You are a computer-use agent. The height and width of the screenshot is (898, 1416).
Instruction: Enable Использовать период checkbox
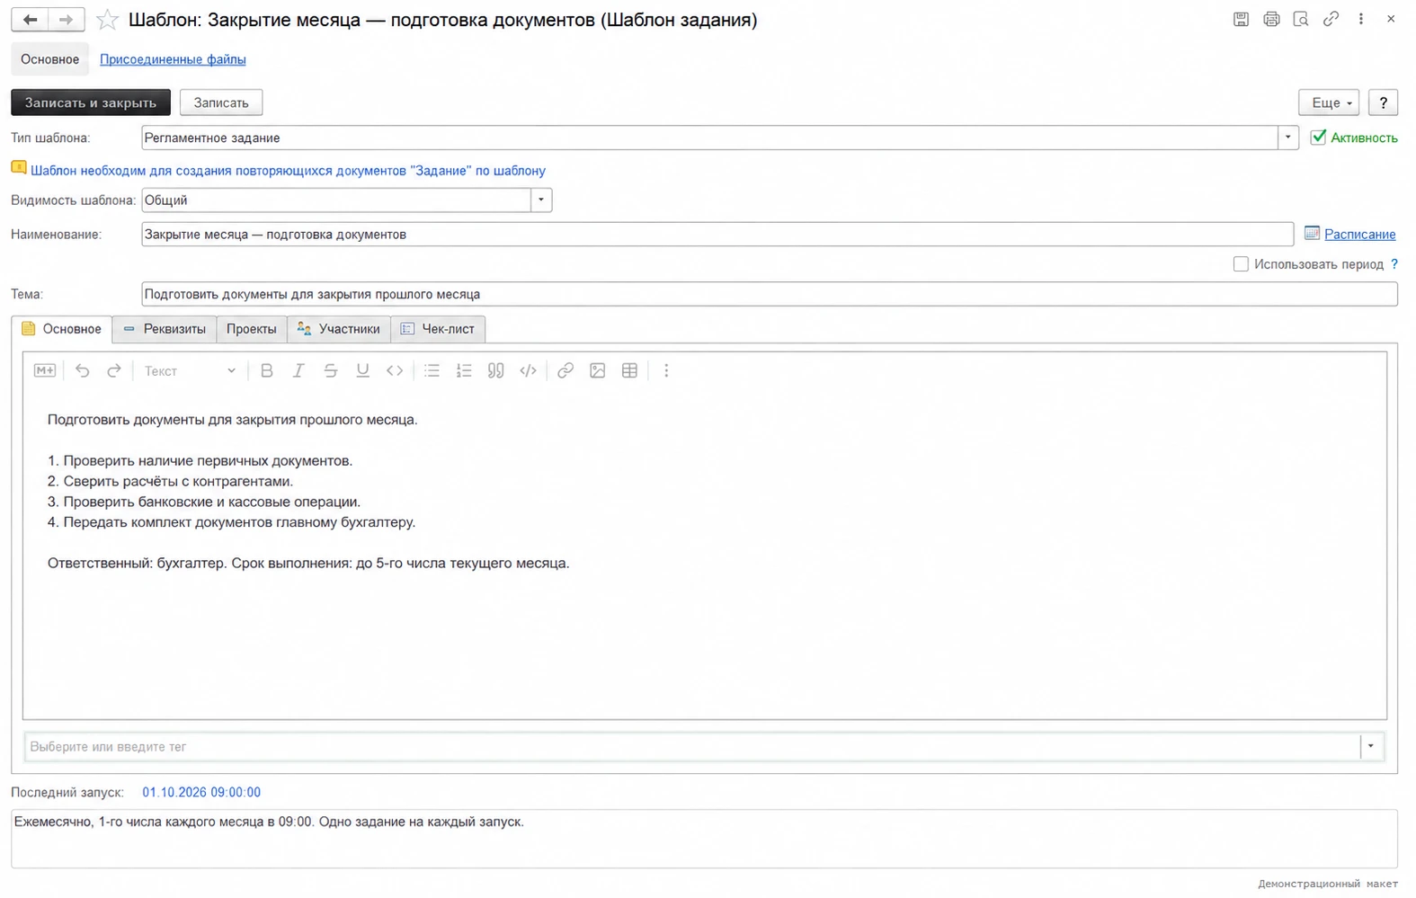pyautogui.click(x=1241, y=264)
